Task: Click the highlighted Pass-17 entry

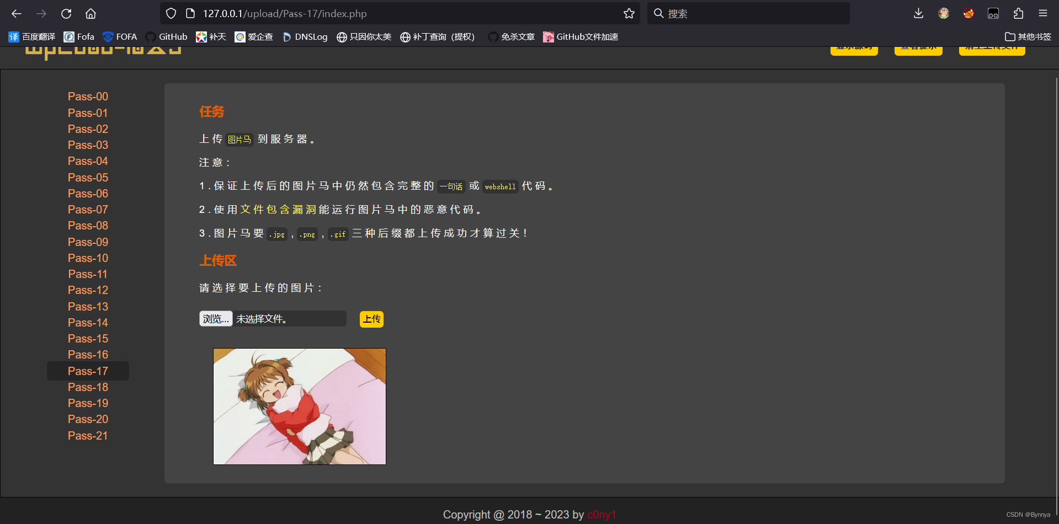Action: pyautogui.click(x=88, y=371)
